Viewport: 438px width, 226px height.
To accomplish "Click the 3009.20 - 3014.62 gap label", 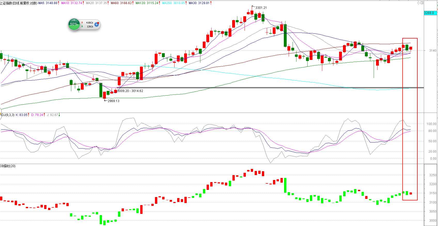I will click(x=130, y=91).
